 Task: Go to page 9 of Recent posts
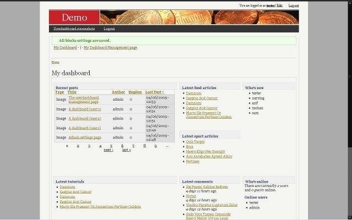(156, 146)
